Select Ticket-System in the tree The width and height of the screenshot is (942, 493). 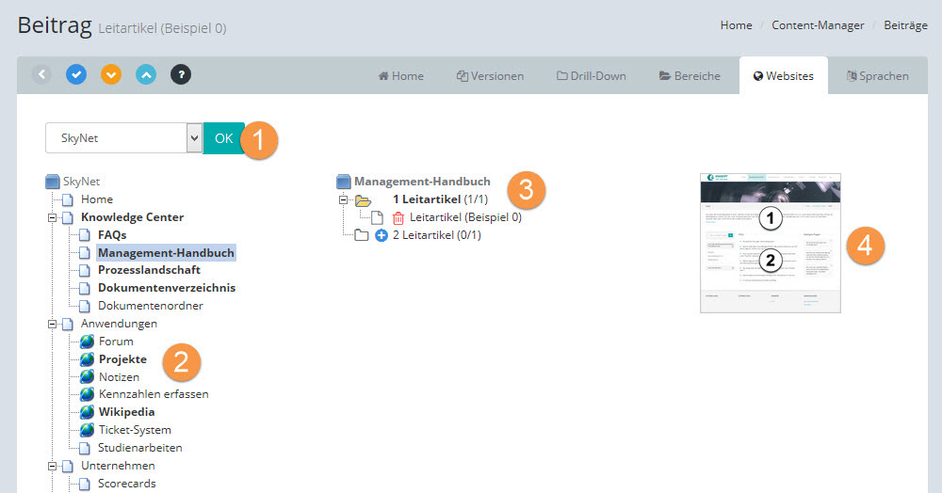[x=133, y=430]
